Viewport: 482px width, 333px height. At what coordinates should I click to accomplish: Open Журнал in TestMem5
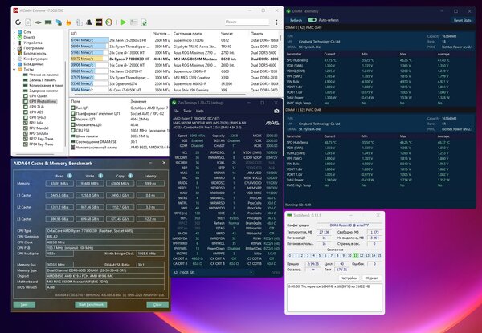tap(371, 278)
